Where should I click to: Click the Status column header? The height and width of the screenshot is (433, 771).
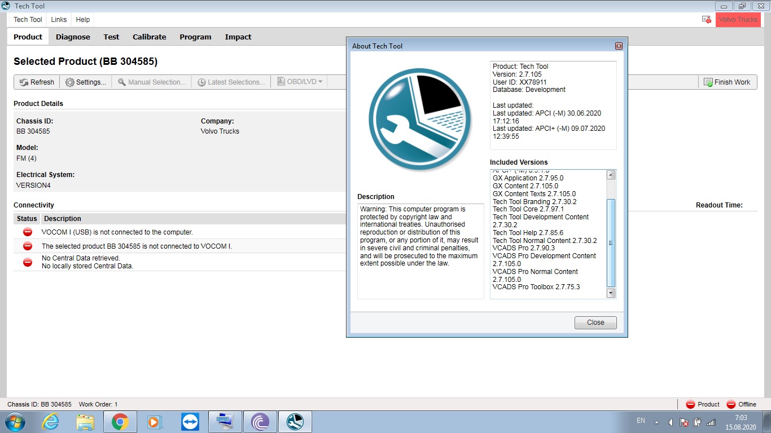27,219
